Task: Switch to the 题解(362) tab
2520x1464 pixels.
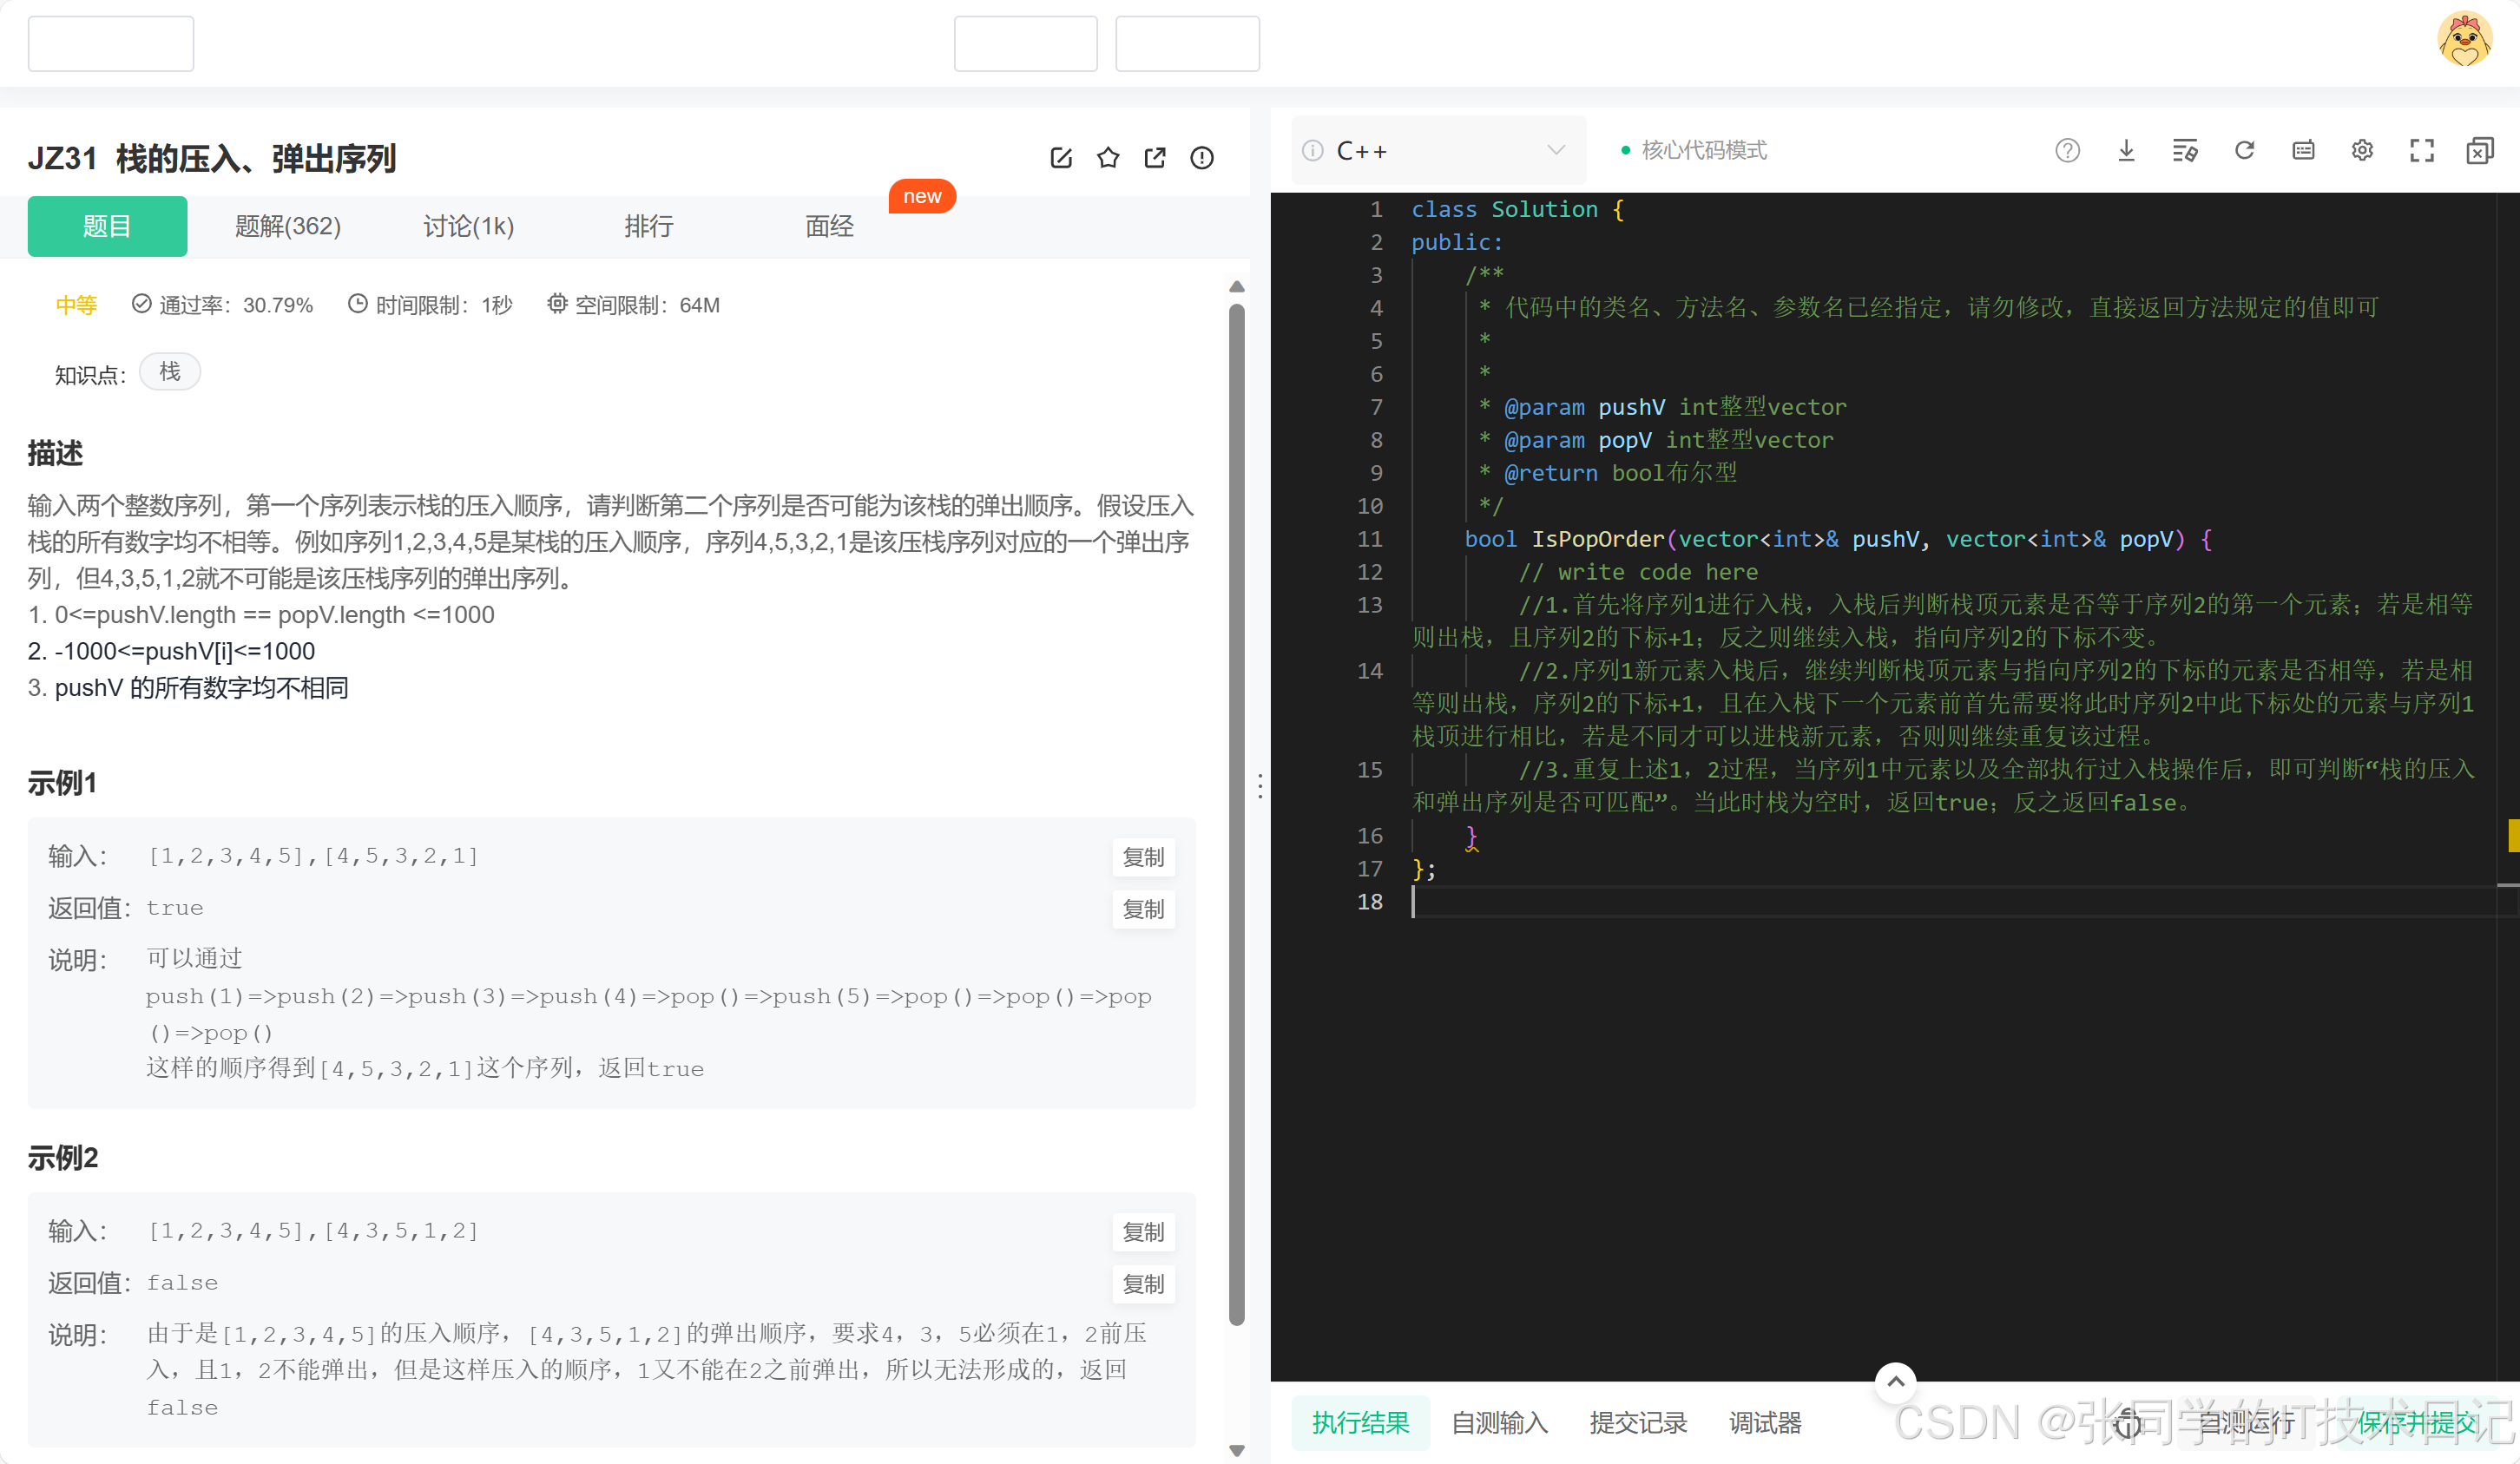Action: click(288, 226)
